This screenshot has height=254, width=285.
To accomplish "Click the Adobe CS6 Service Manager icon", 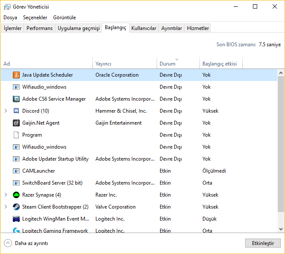I will coord(16,99).
